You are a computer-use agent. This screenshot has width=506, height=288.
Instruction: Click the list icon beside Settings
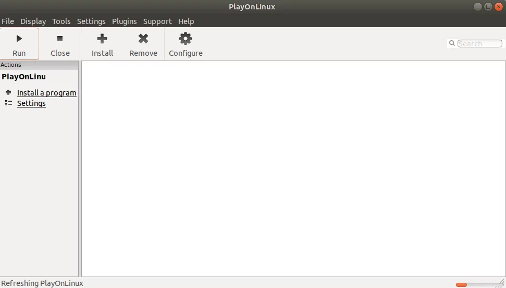pyautogui.click(x=8, y=103)
